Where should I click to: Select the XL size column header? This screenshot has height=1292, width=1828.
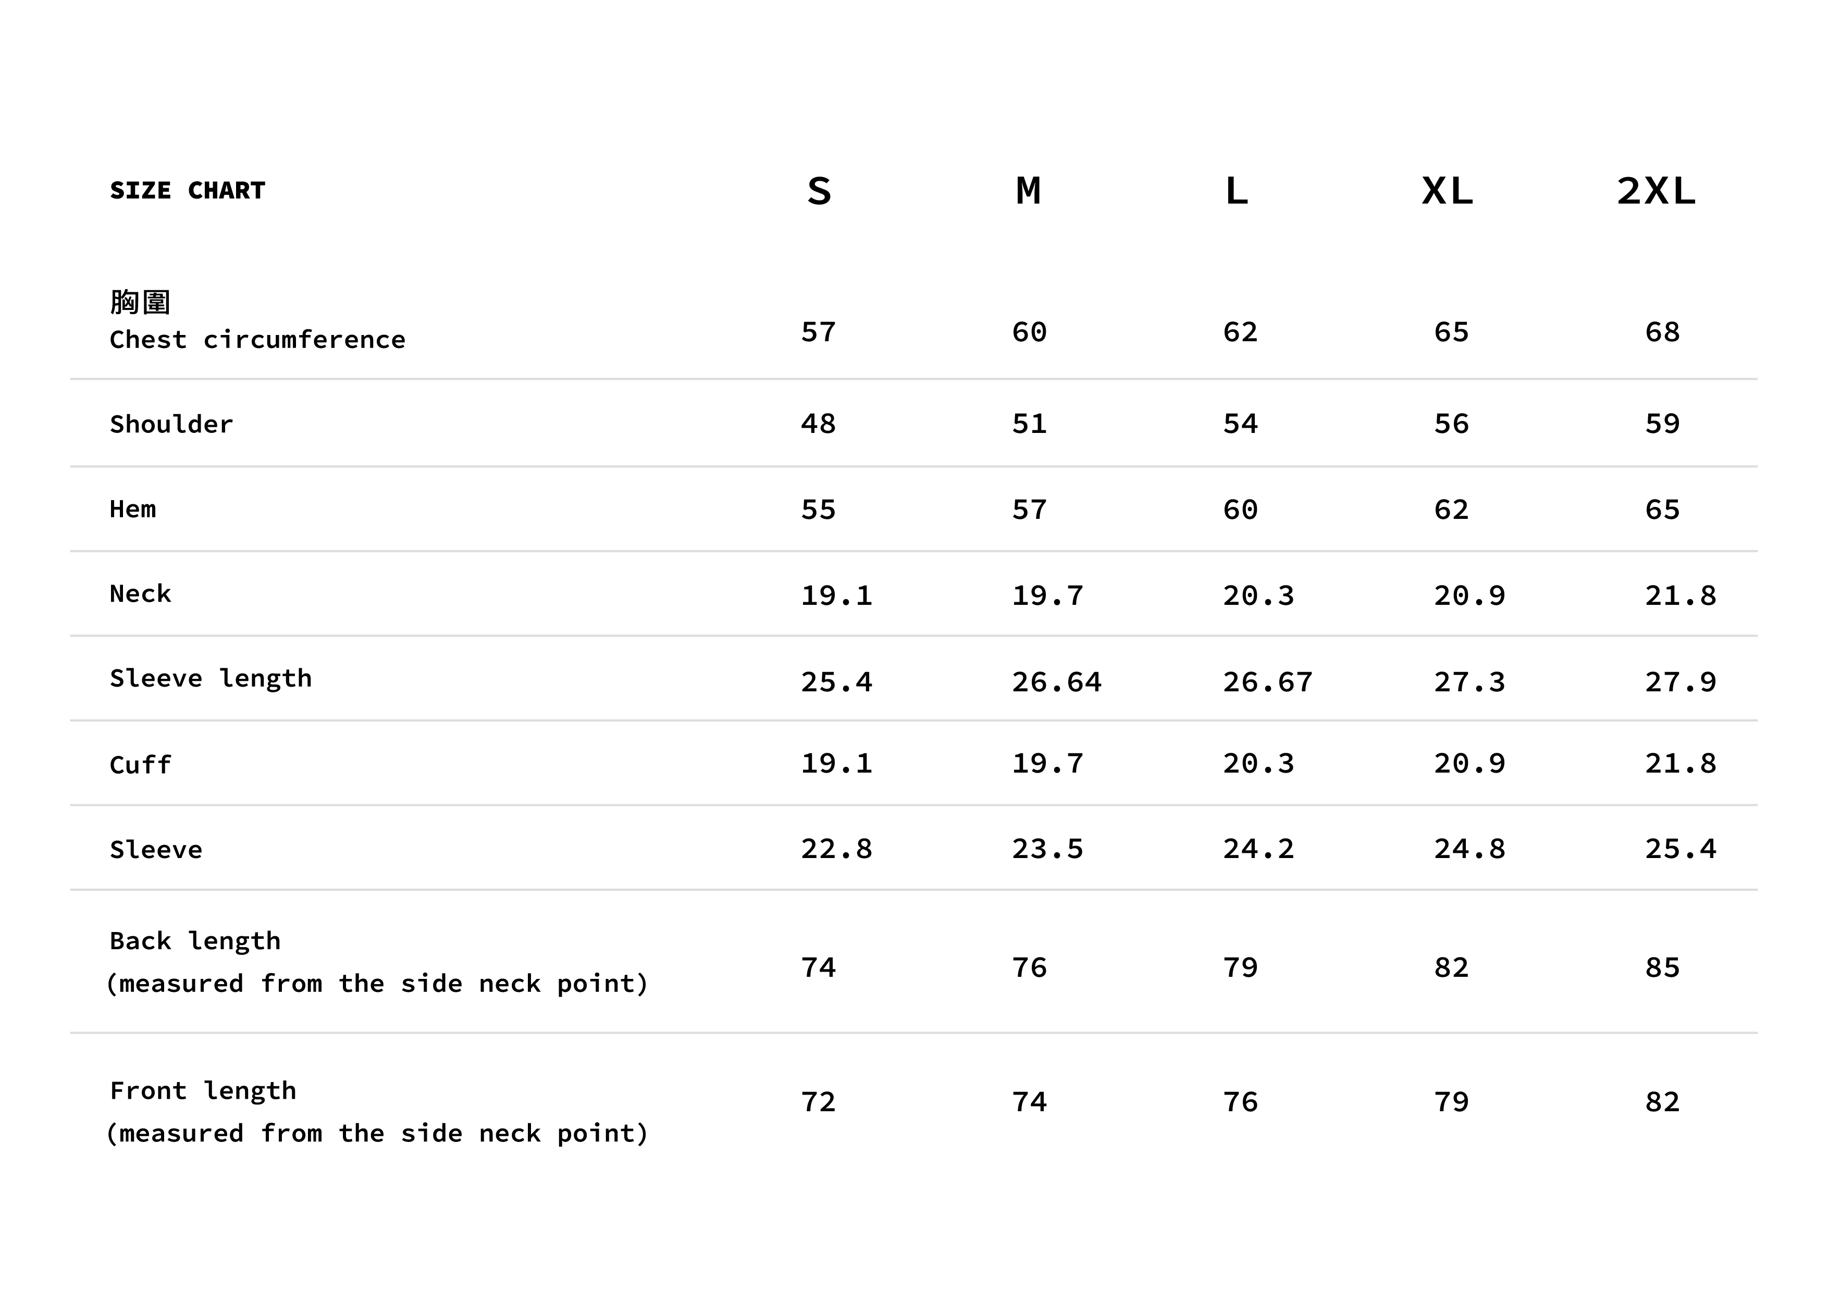click(1448, 192)
